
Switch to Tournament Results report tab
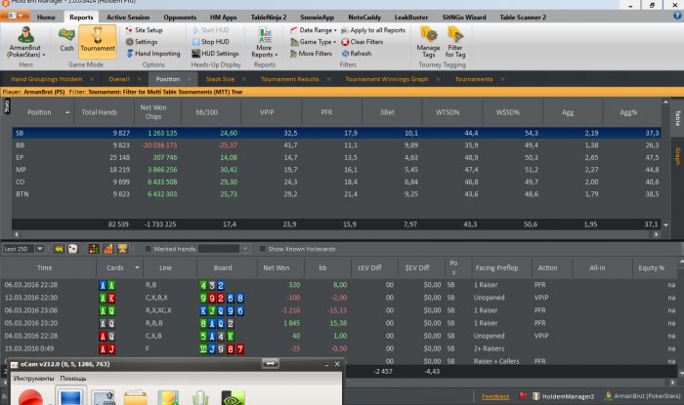[x=289, y=79]
